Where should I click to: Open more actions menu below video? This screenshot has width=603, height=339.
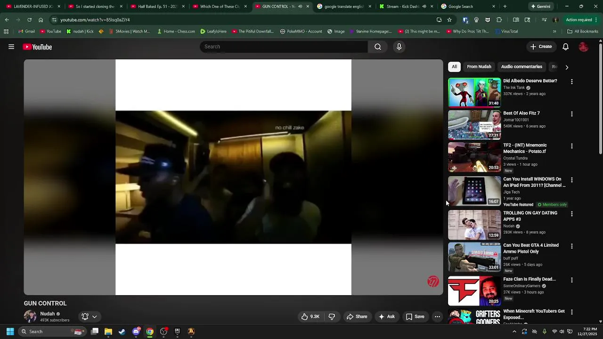click(437, 317)
